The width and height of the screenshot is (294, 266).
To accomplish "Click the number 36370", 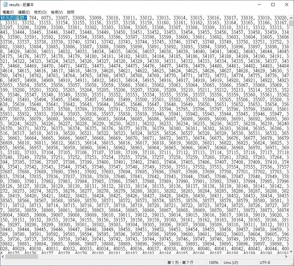I will point(6,128).
